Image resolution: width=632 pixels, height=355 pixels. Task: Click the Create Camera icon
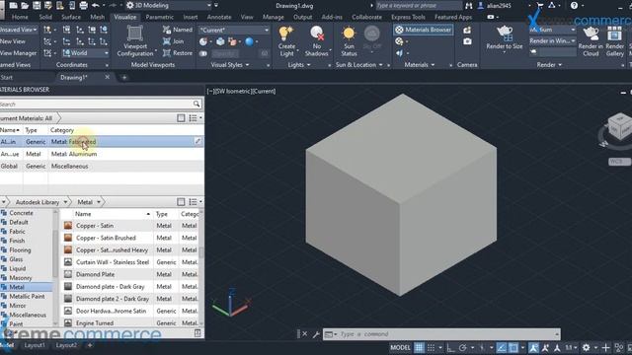pyautogui.click(x=467, y=31)
